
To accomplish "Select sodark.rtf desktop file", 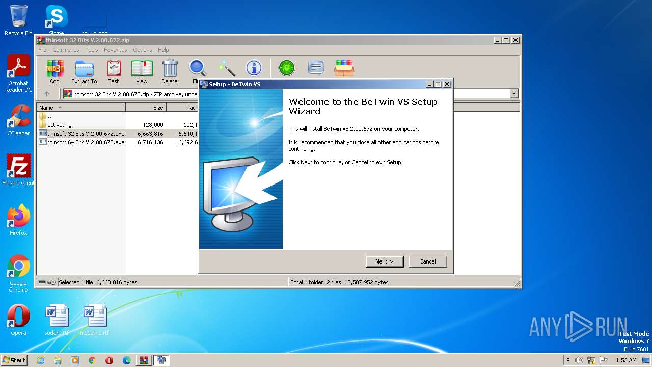I will click(56, 320).
